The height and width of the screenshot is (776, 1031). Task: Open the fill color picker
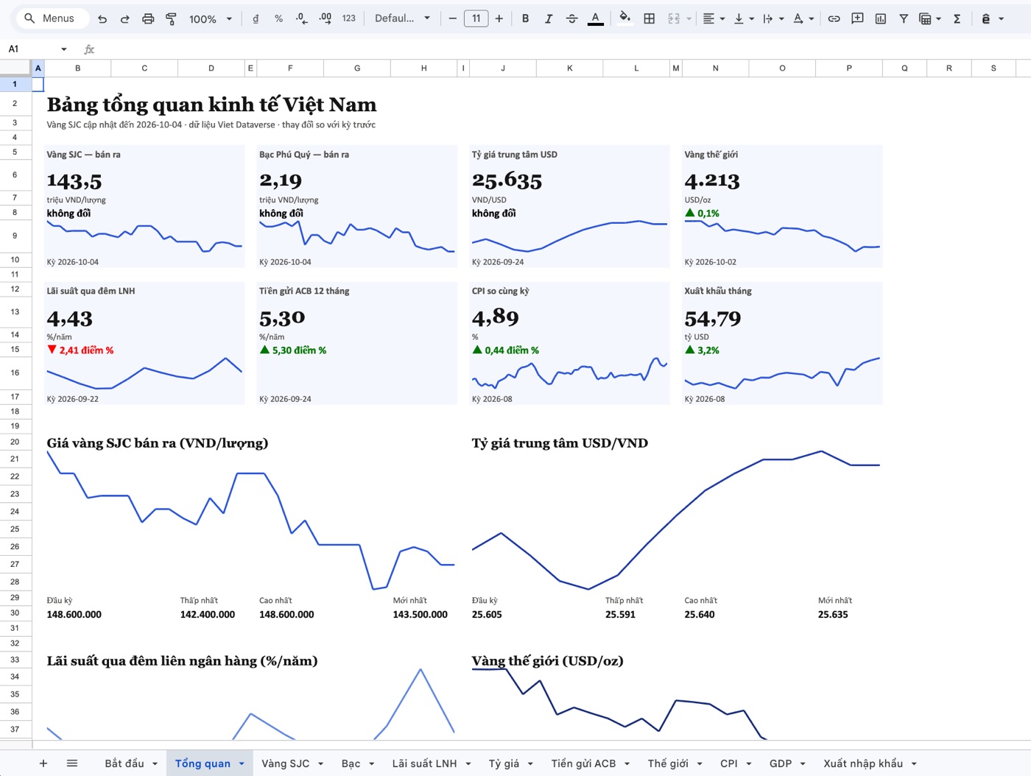coord(624,18)
